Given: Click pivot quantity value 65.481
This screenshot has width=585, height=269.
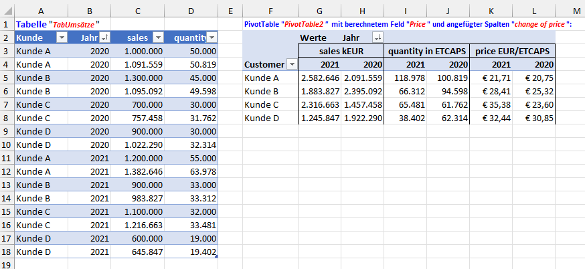Looking at the screenshot, I should (x=406, y=105).
